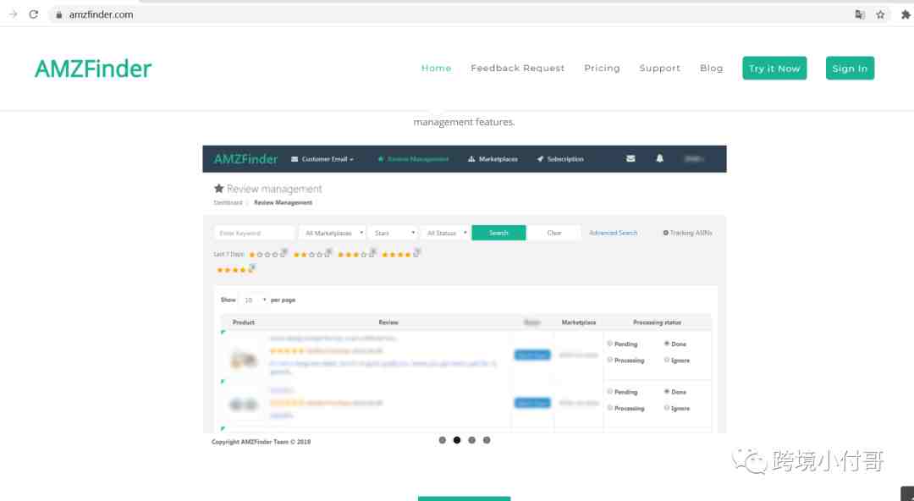Expand the Stars filter dropdown
914x501 pixels.
pos(394,233)
